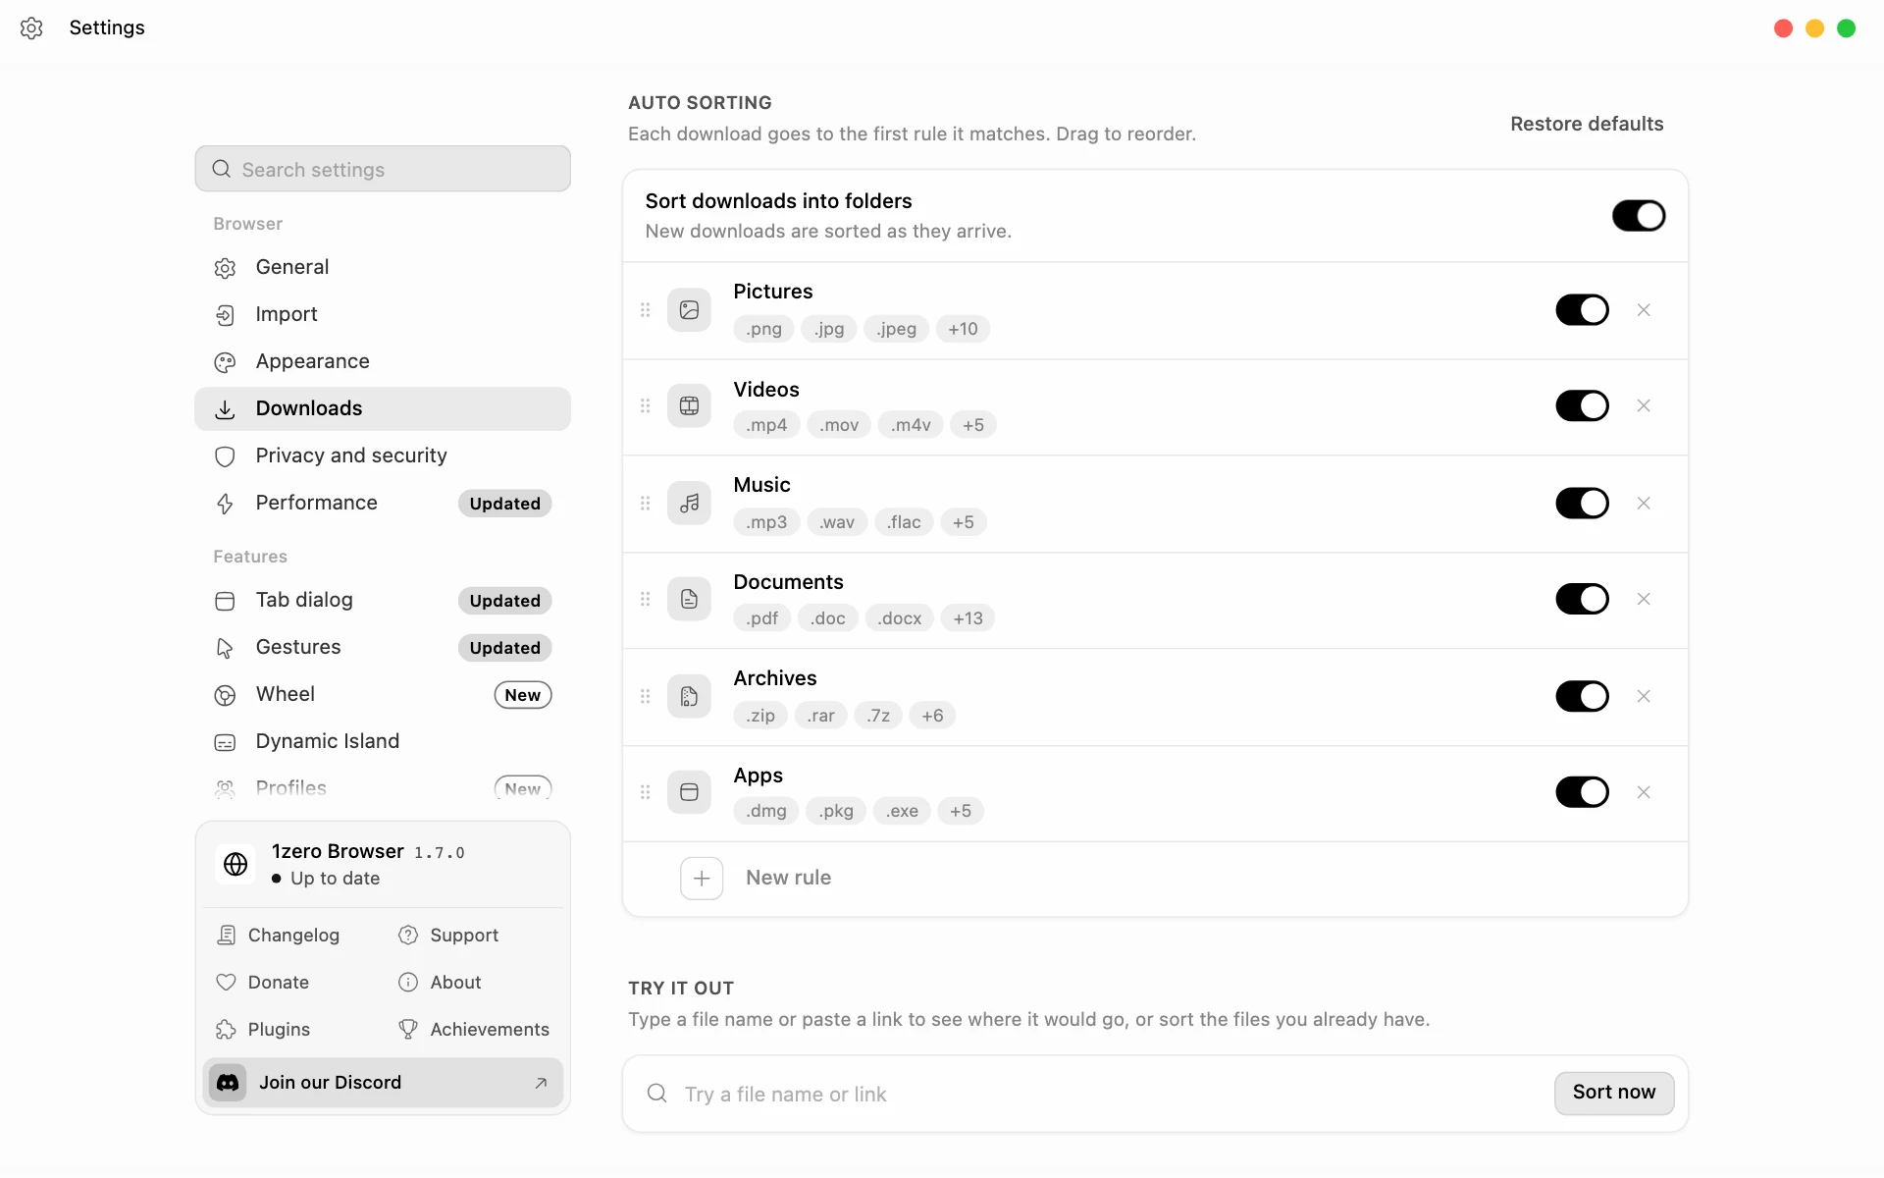Click the Archives rule zip icon
This screenshot has height=1178, width=1884.
click(689, 696)
